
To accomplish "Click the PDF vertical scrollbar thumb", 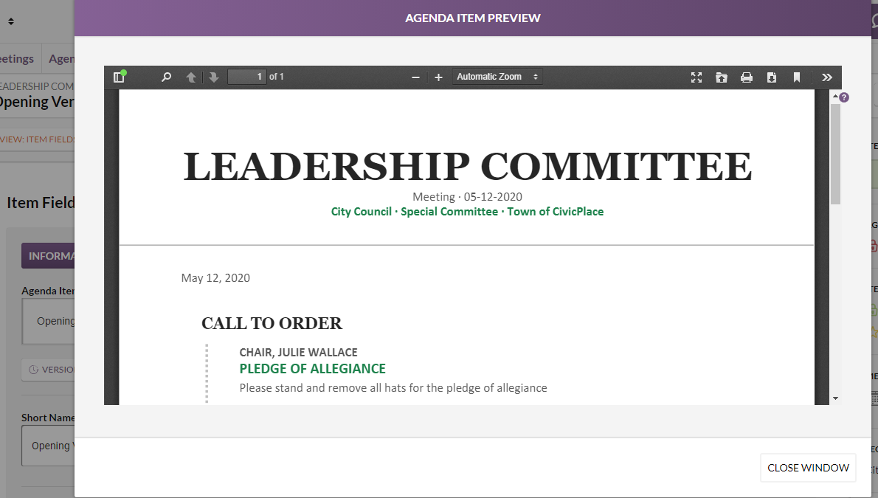I will 835,153.
